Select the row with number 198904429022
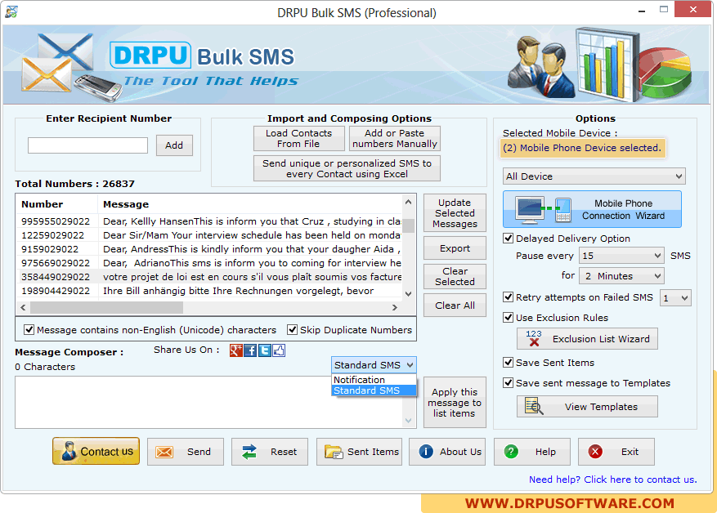Viewport: 717px width, 513px height. coord(209,291)
